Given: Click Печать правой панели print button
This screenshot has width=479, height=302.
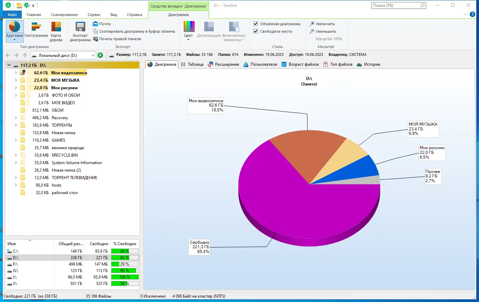Looking at the screenshot, I should click(x=117, y=39).
